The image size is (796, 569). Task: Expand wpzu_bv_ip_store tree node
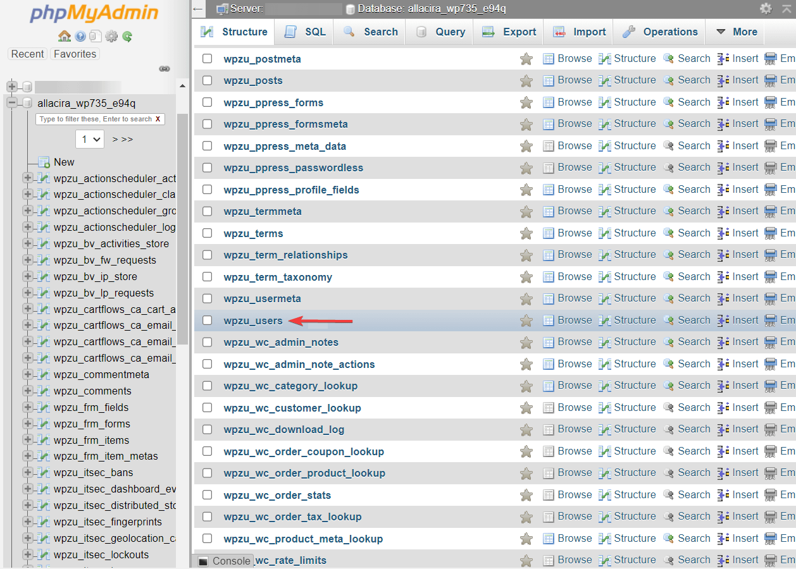27,277
